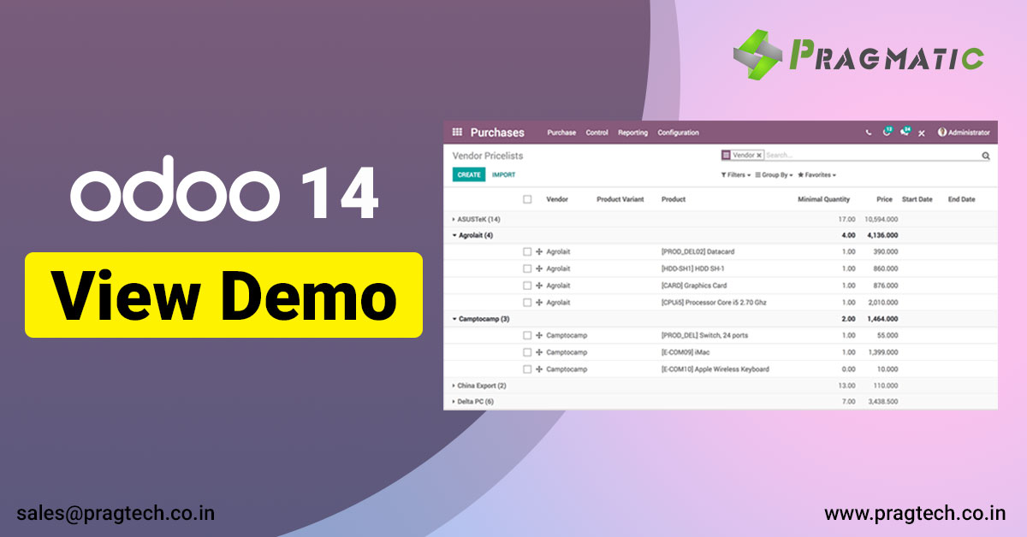Click the '[CARD] Graphics Card' product cell
Viewport: 1027px width, 537px height.
[694, 286]
